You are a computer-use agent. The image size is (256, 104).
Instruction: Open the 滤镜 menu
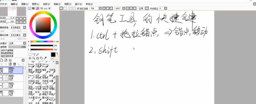click(57, 4)
